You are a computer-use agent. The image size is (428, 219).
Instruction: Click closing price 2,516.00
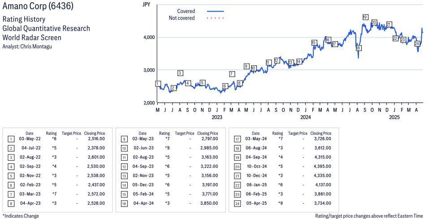96,139
